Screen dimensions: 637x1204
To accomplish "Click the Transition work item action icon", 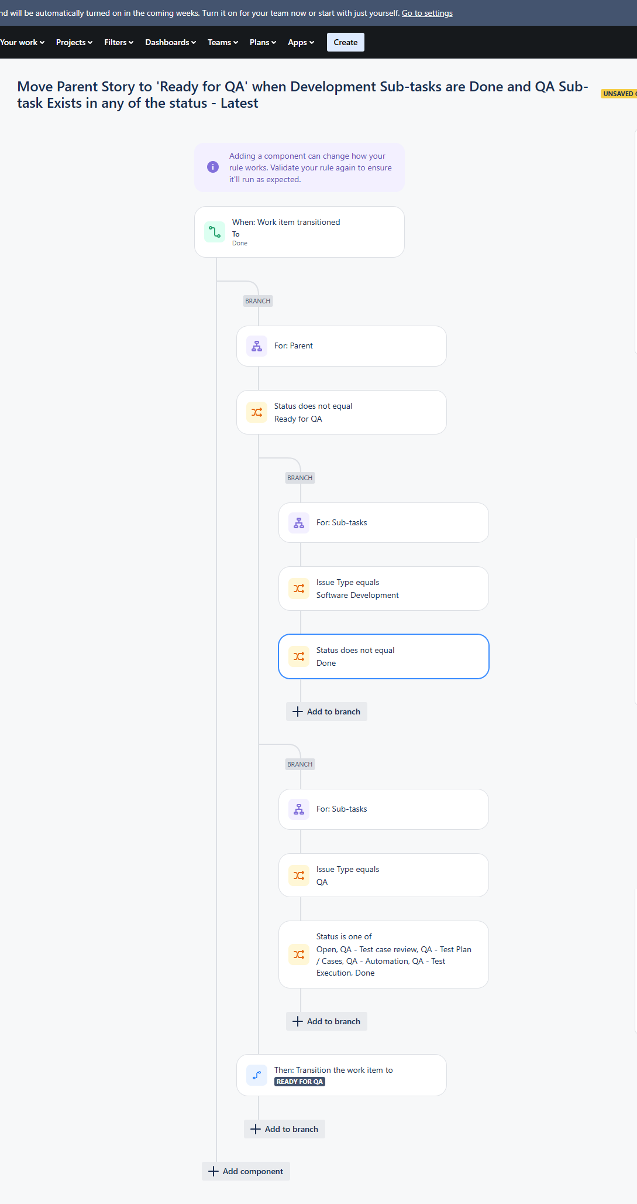I will pyautogui.click(x=256, y=1075).
